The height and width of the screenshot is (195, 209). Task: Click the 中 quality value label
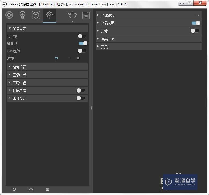point(56,58)
